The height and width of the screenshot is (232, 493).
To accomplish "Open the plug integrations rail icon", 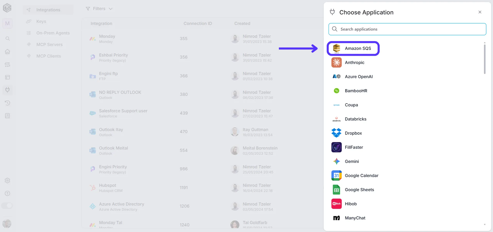I will pos(7,90).
